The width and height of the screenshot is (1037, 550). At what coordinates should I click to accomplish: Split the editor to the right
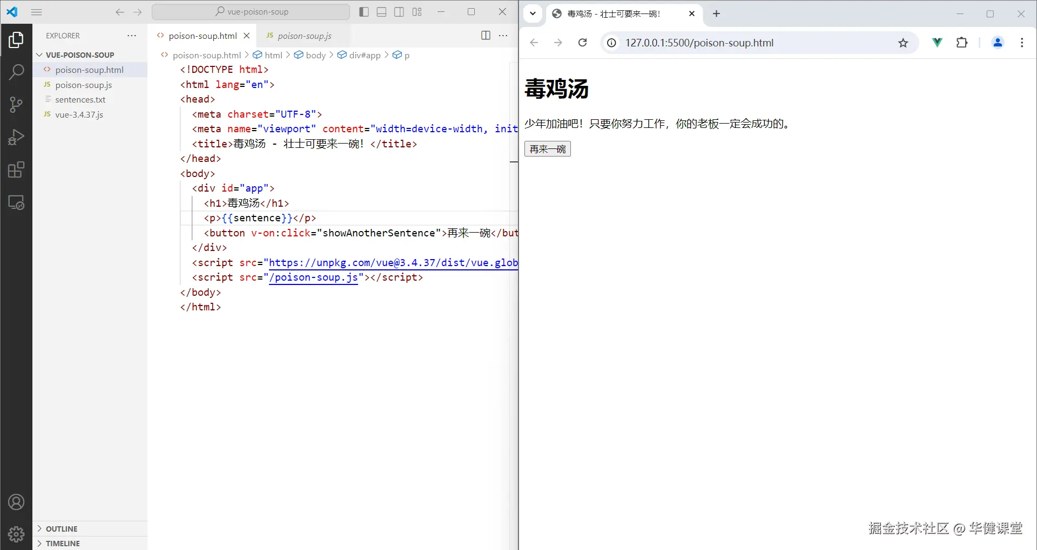point(486,36)
